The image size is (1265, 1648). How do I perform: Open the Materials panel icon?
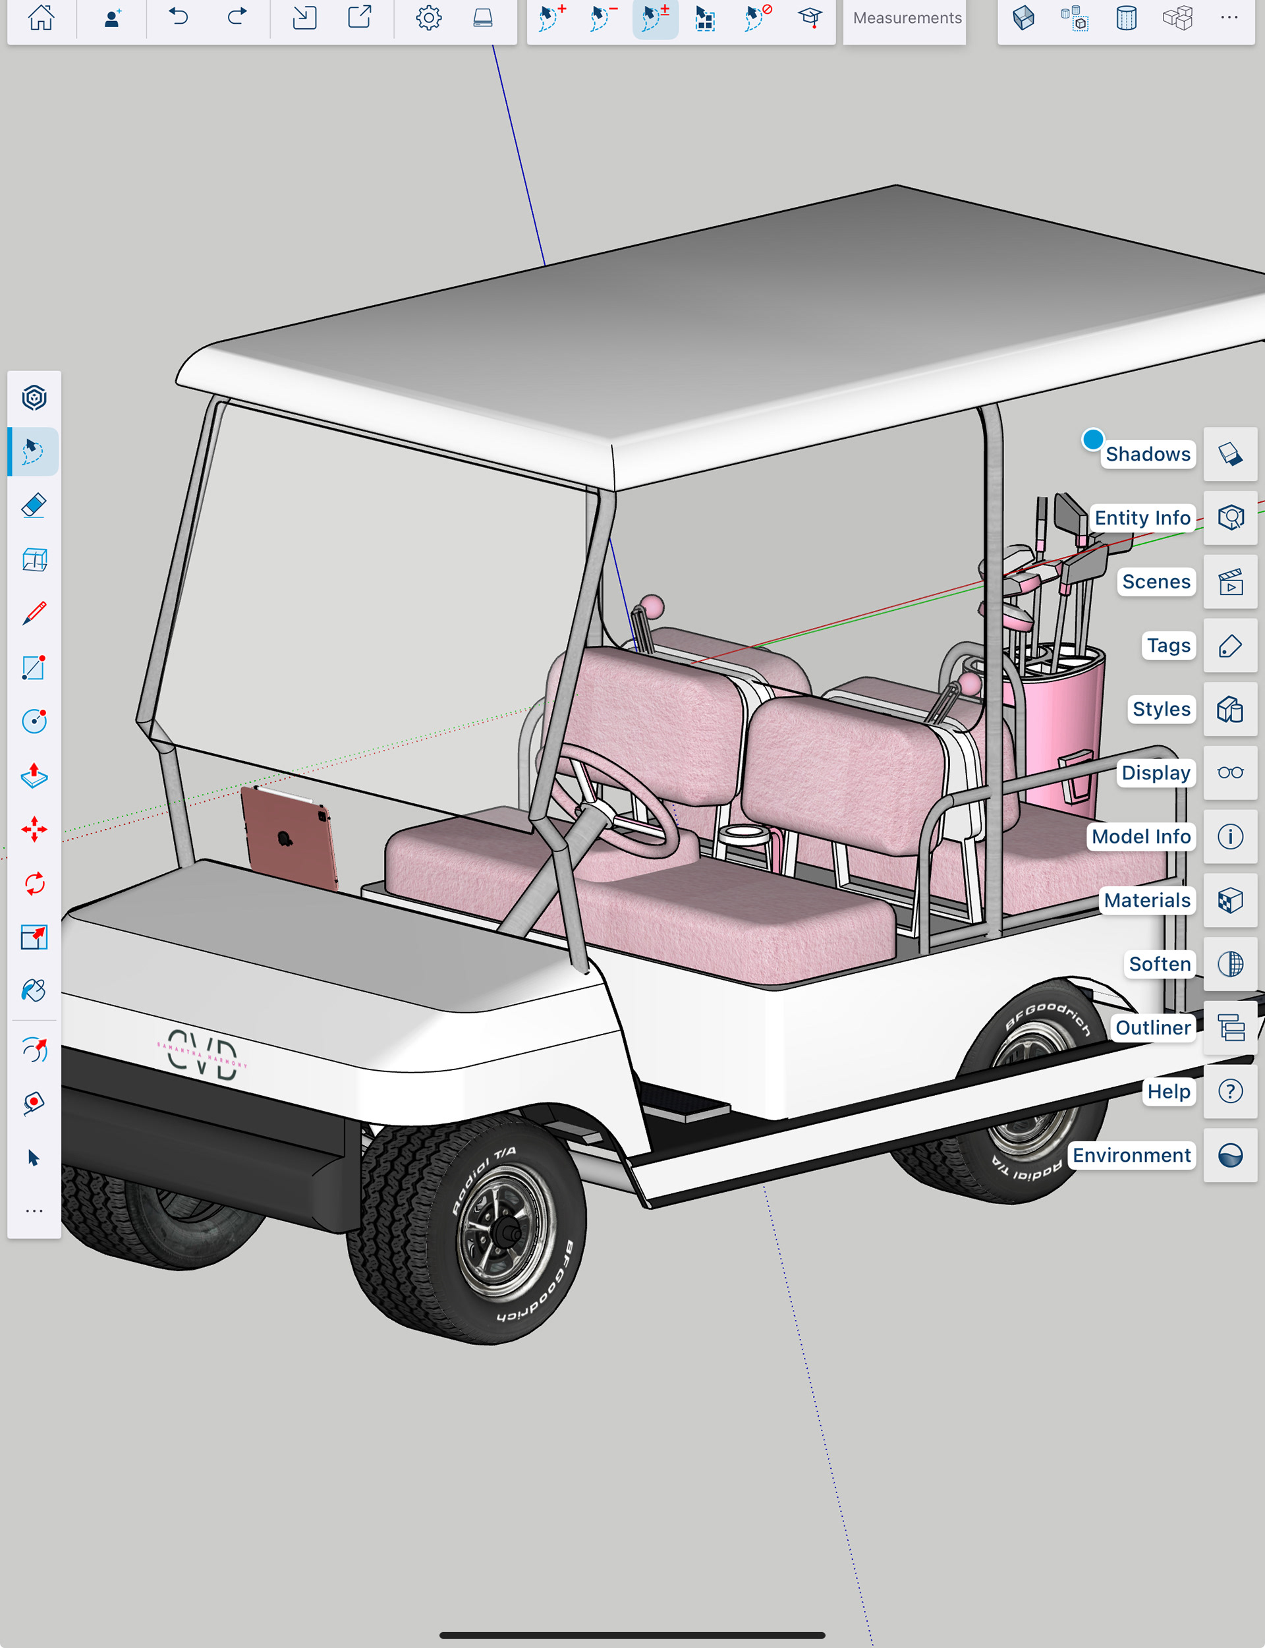1229,900
